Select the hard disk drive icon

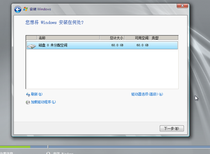pos(31,46)
